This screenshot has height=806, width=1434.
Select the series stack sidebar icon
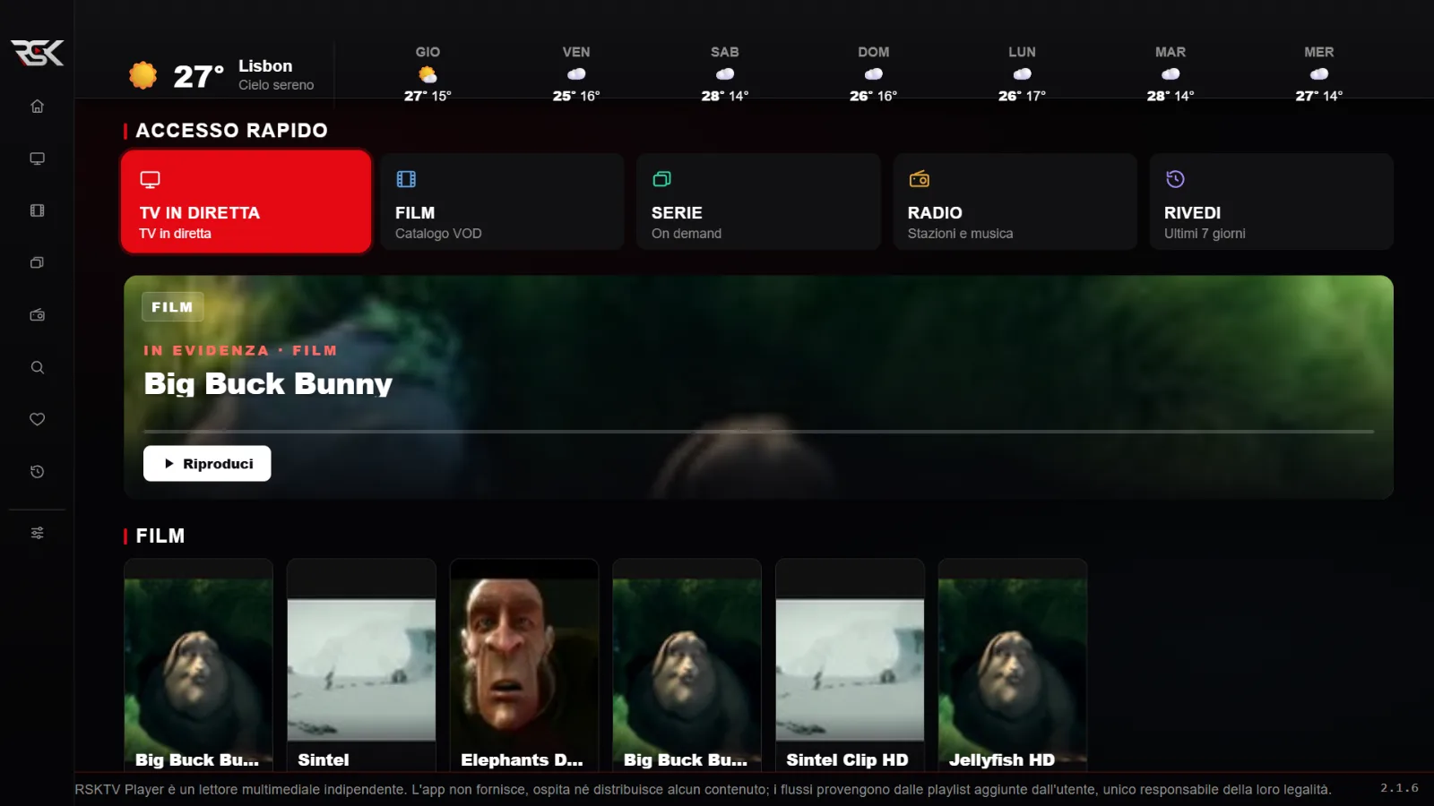[37, 262]
